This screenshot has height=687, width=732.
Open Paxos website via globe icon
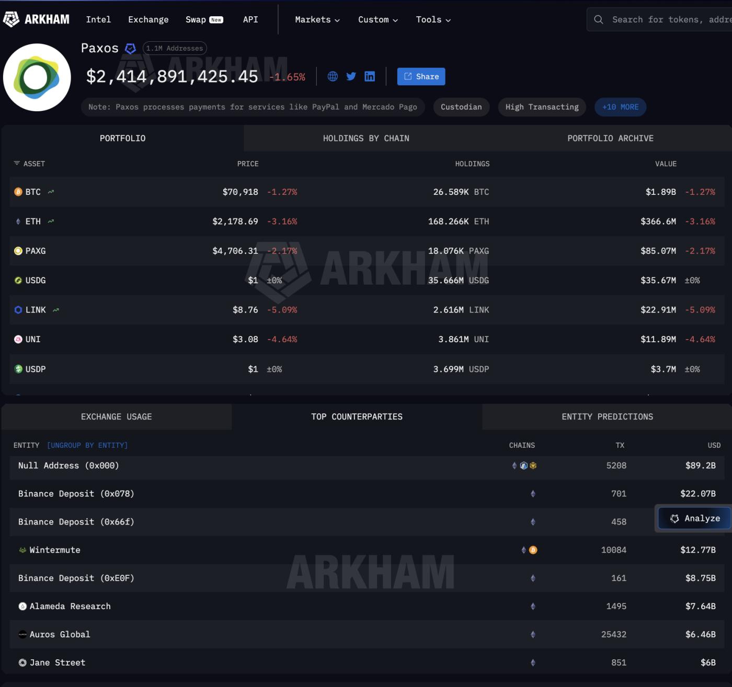coord(333,76)
